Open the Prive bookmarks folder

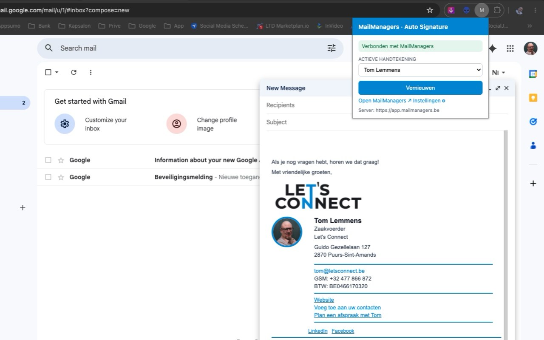point(109,26)
